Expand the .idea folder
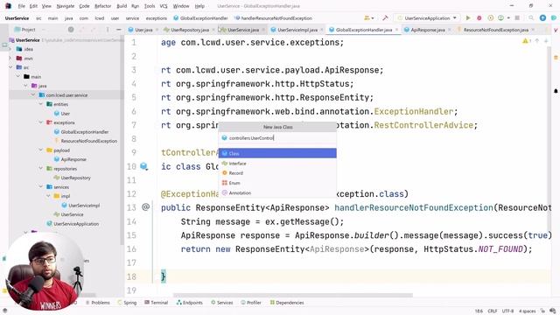Screen dimensions: 560x315 (10, 49)
